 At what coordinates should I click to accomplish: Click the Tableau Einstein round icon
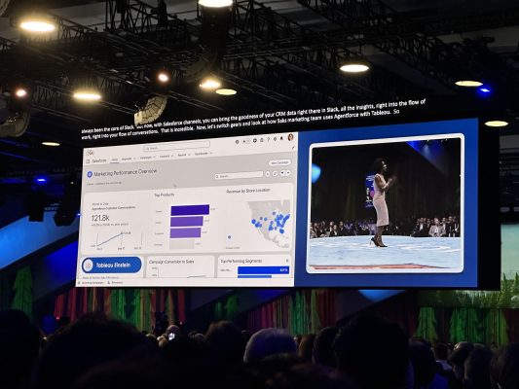(x=88, y=265)
